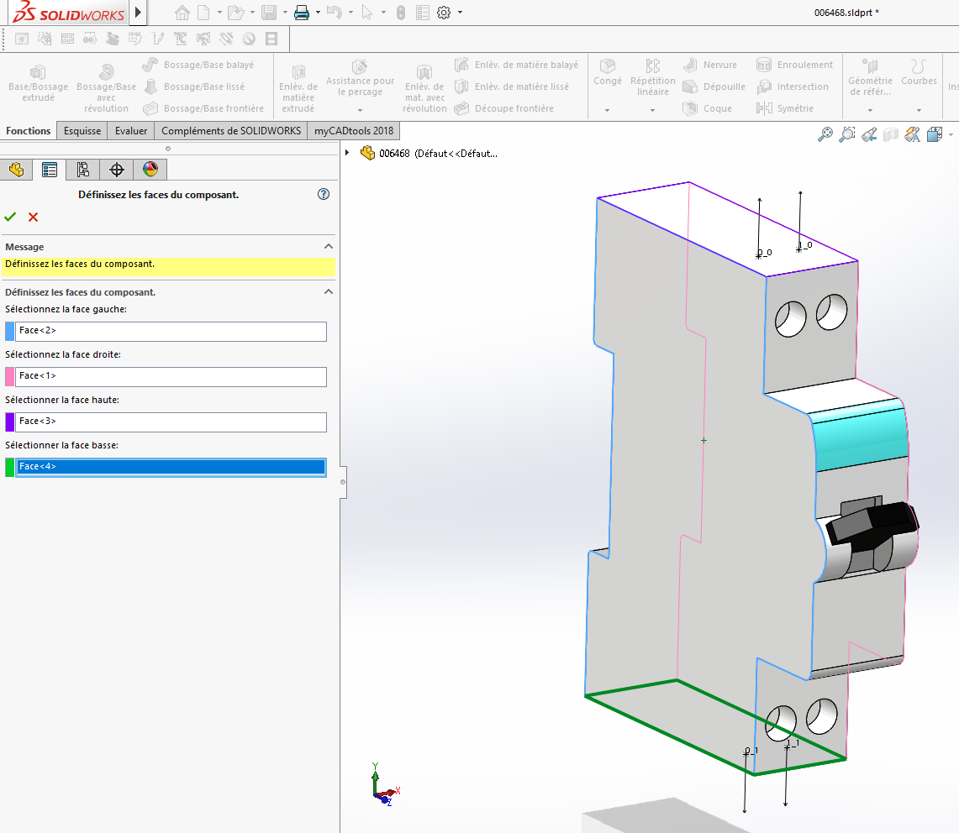Open the Display Style cube icon
Screen dimensions: 959x833
[x=935, y=134]
